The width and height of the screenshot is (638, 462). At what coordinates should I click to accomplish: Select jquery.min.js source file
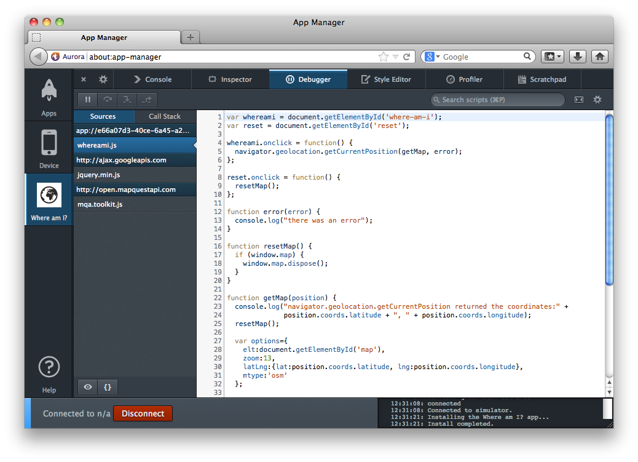(x=135, y=175)
